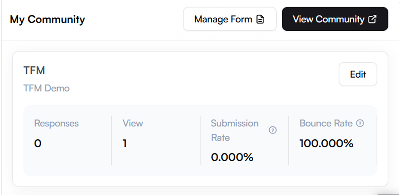The width and height of the screenshot is (400, 195).
Task: Click the 0.000% submission rate value
Action: point(232,158)
